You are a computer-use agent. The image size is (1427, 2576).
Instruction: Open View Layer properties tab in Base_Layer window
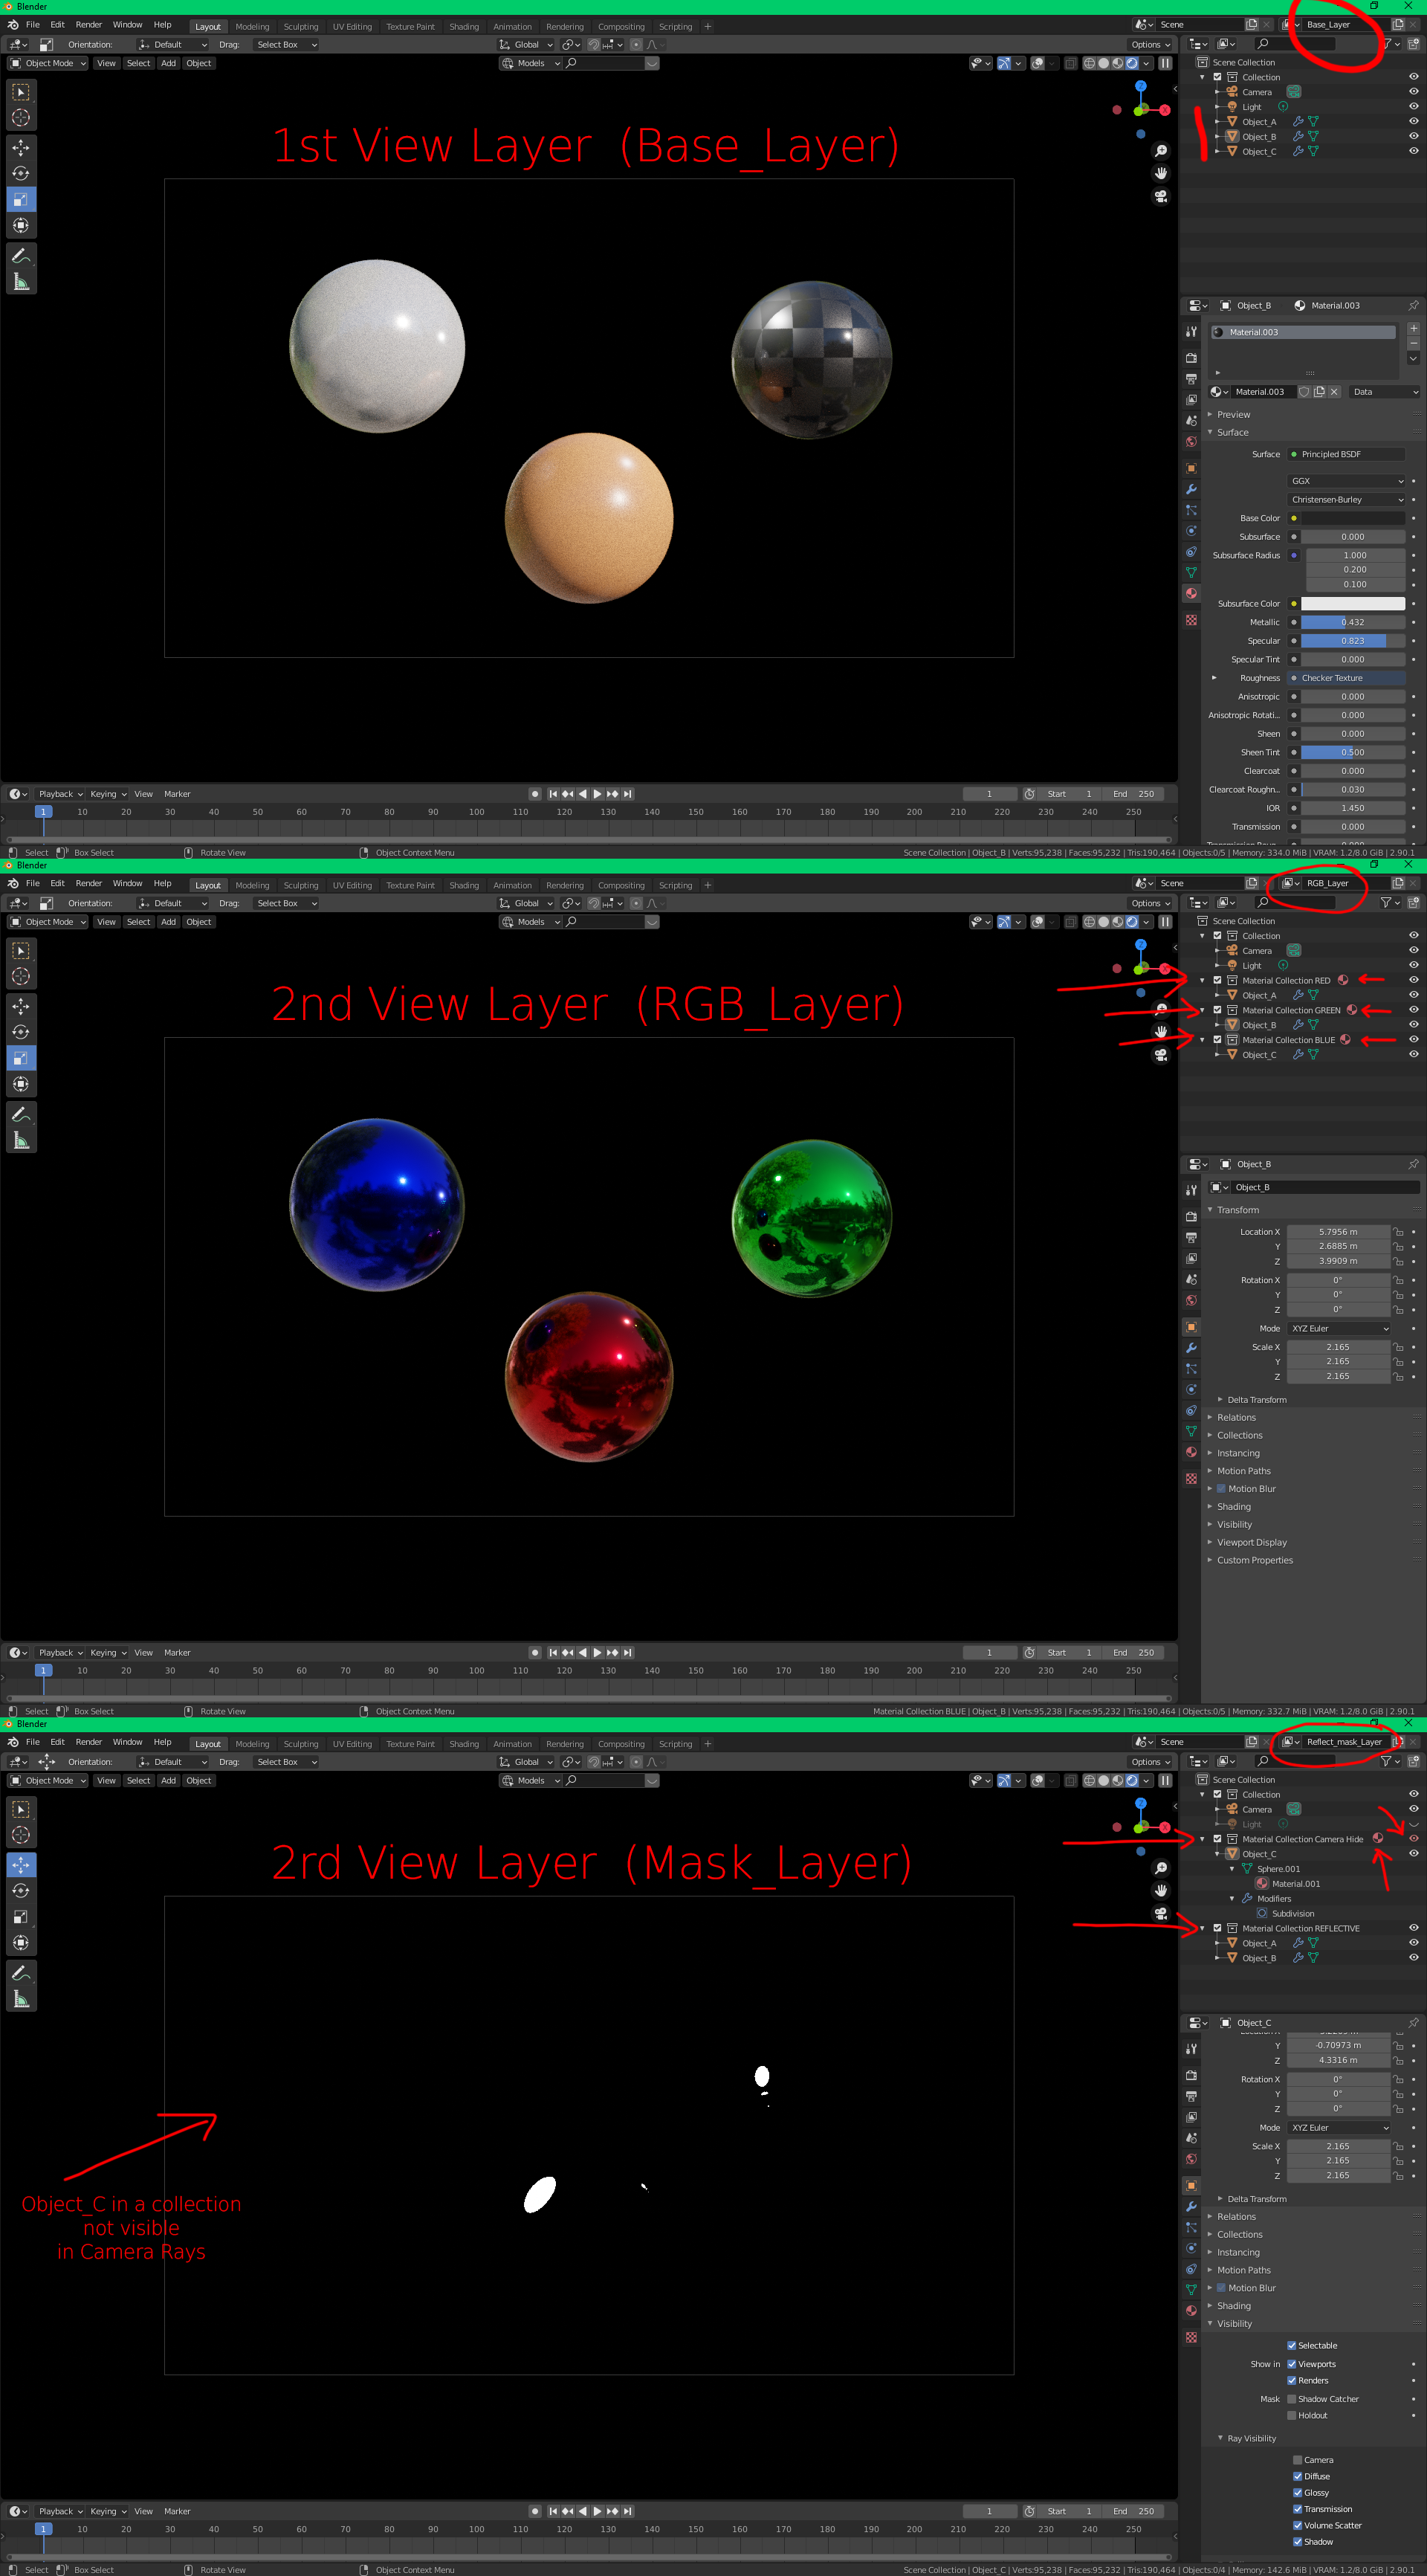1191,400
